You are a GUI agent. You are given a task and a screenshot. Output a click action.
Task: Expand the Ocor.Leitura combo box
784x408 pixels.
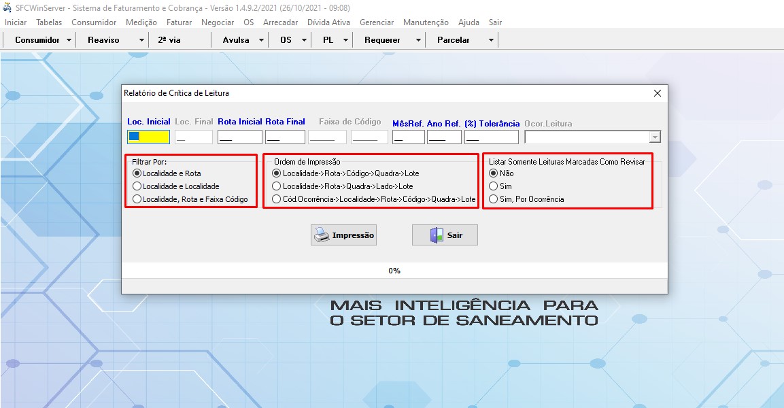[655, 137]
